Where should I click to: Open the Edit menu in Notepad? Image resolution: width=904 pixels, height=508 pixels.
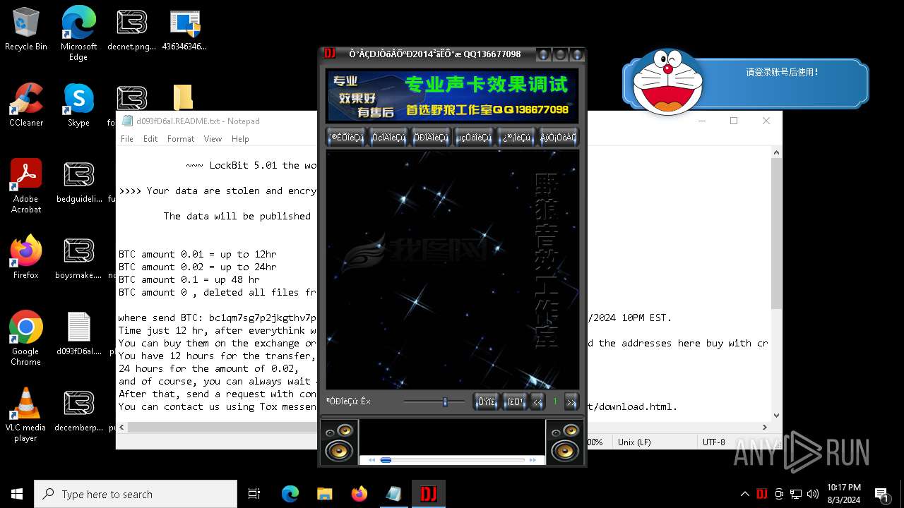pos(150,139)
